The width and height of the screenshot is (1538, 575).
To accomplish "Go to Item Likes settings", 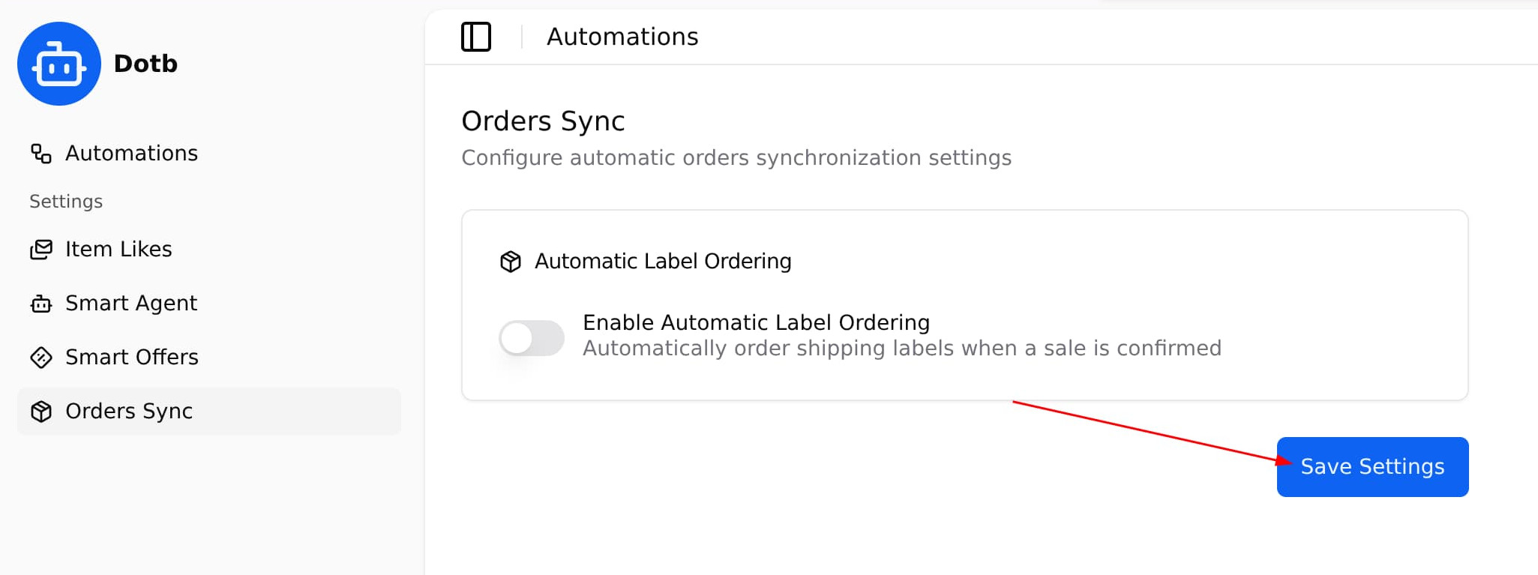I will point(118,250).
